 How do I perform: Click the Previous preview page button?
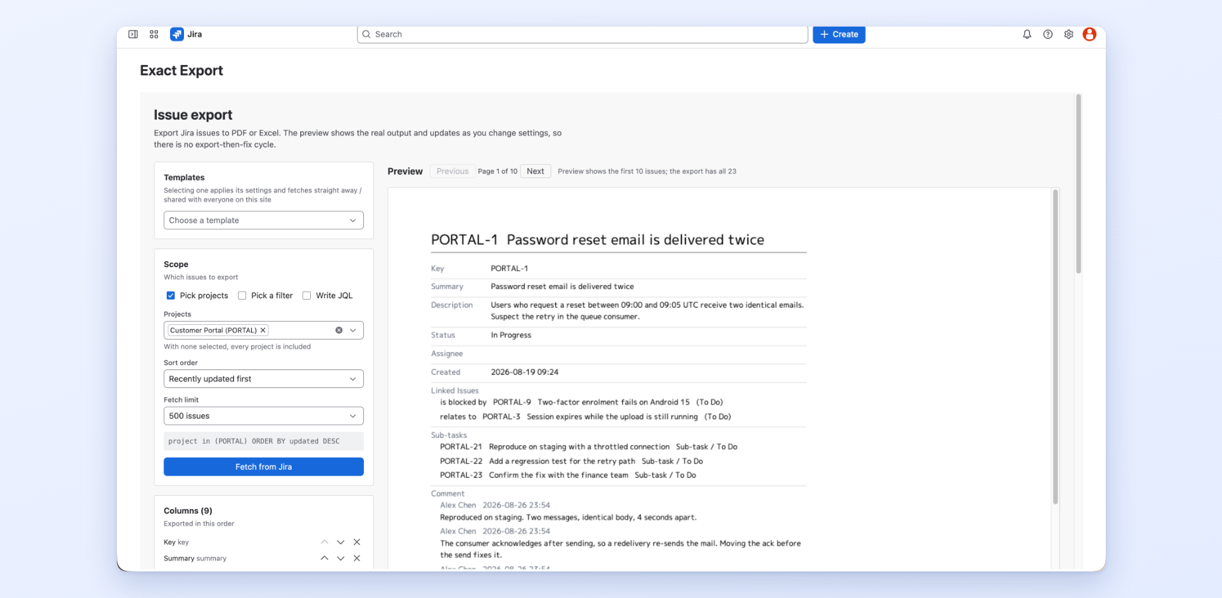(x=452, y=171)
